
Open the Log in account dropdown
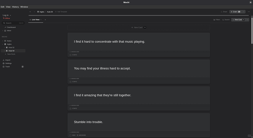point(7,15)
